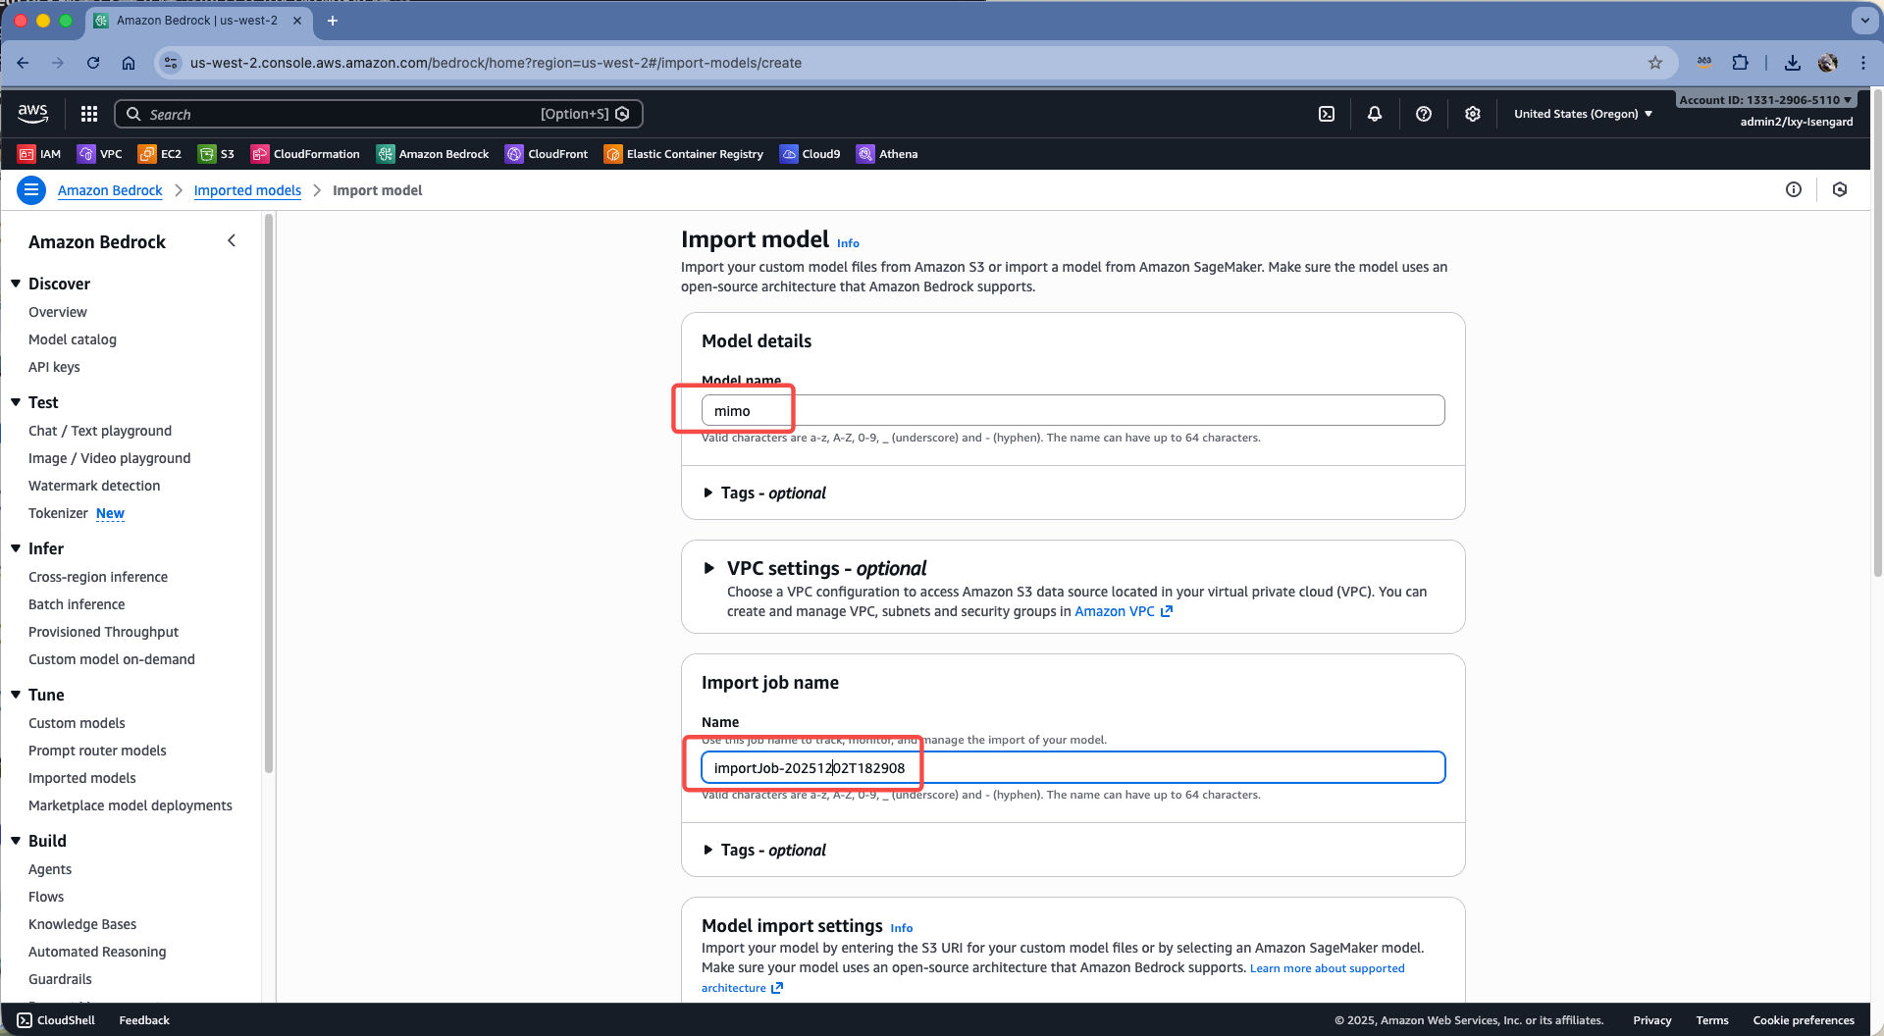Image resolution: width=1884 pixels, height=1036 pixels.
Task: Open AWS CloudShell icon in top navigation
Action: [x=1327, y=114]
